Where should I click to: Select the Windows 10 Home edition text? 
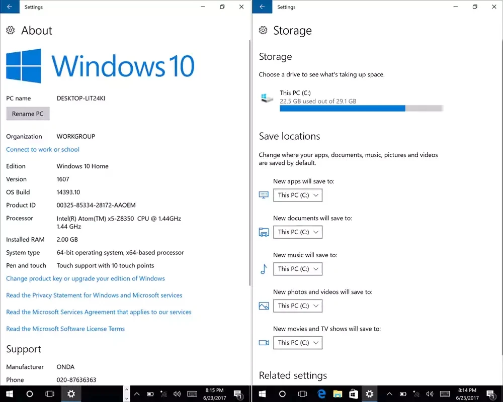pyautogui.click(x=82, y=166)
